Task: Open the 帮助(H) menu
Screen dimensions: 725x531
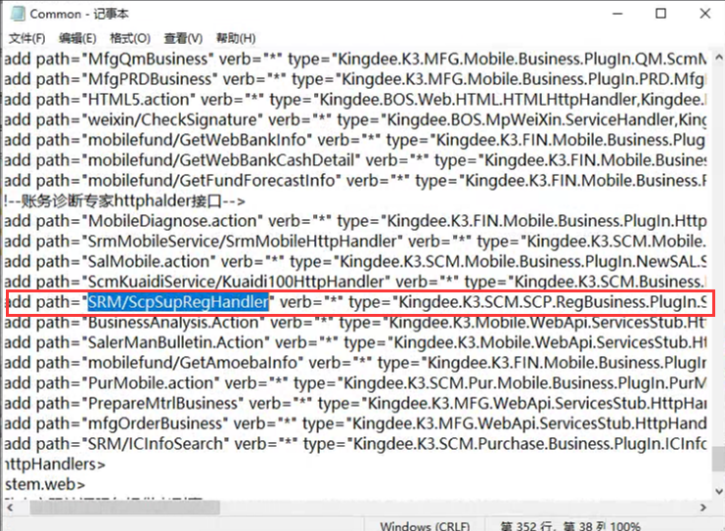Action: [236, 38]
